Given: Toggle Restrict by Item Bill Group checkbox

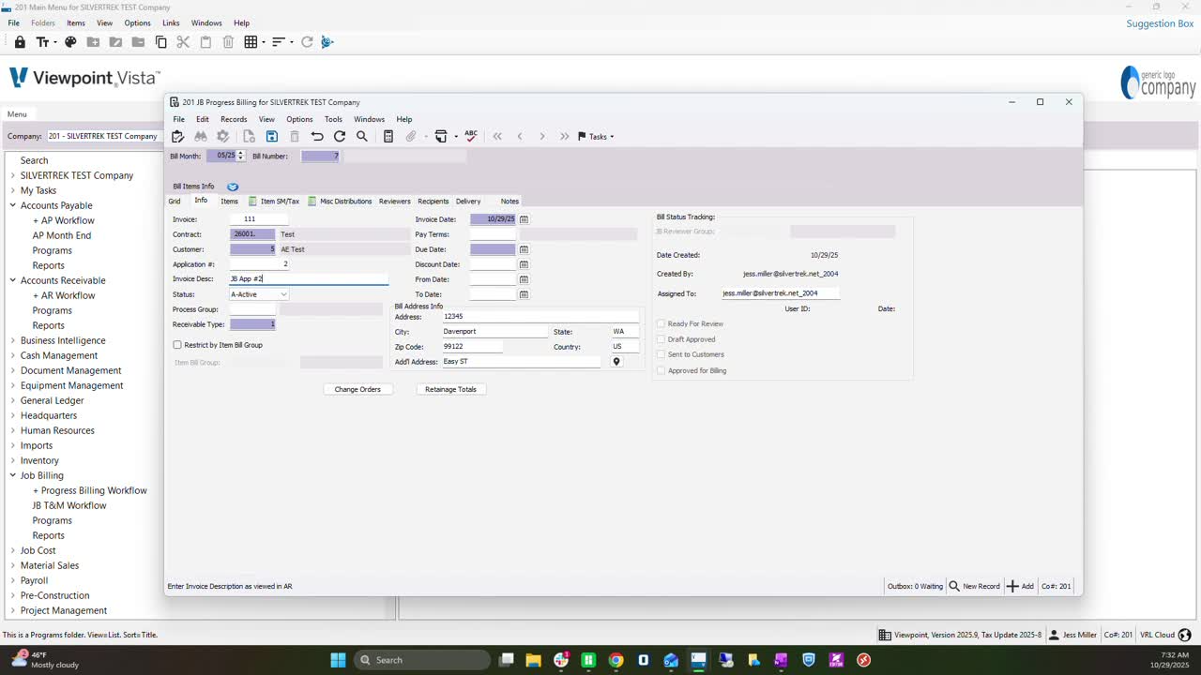Looking at the screenshot, I should tap(177, 345).
